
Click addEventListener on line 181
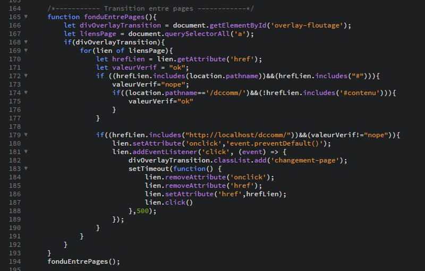click(165, 152)
